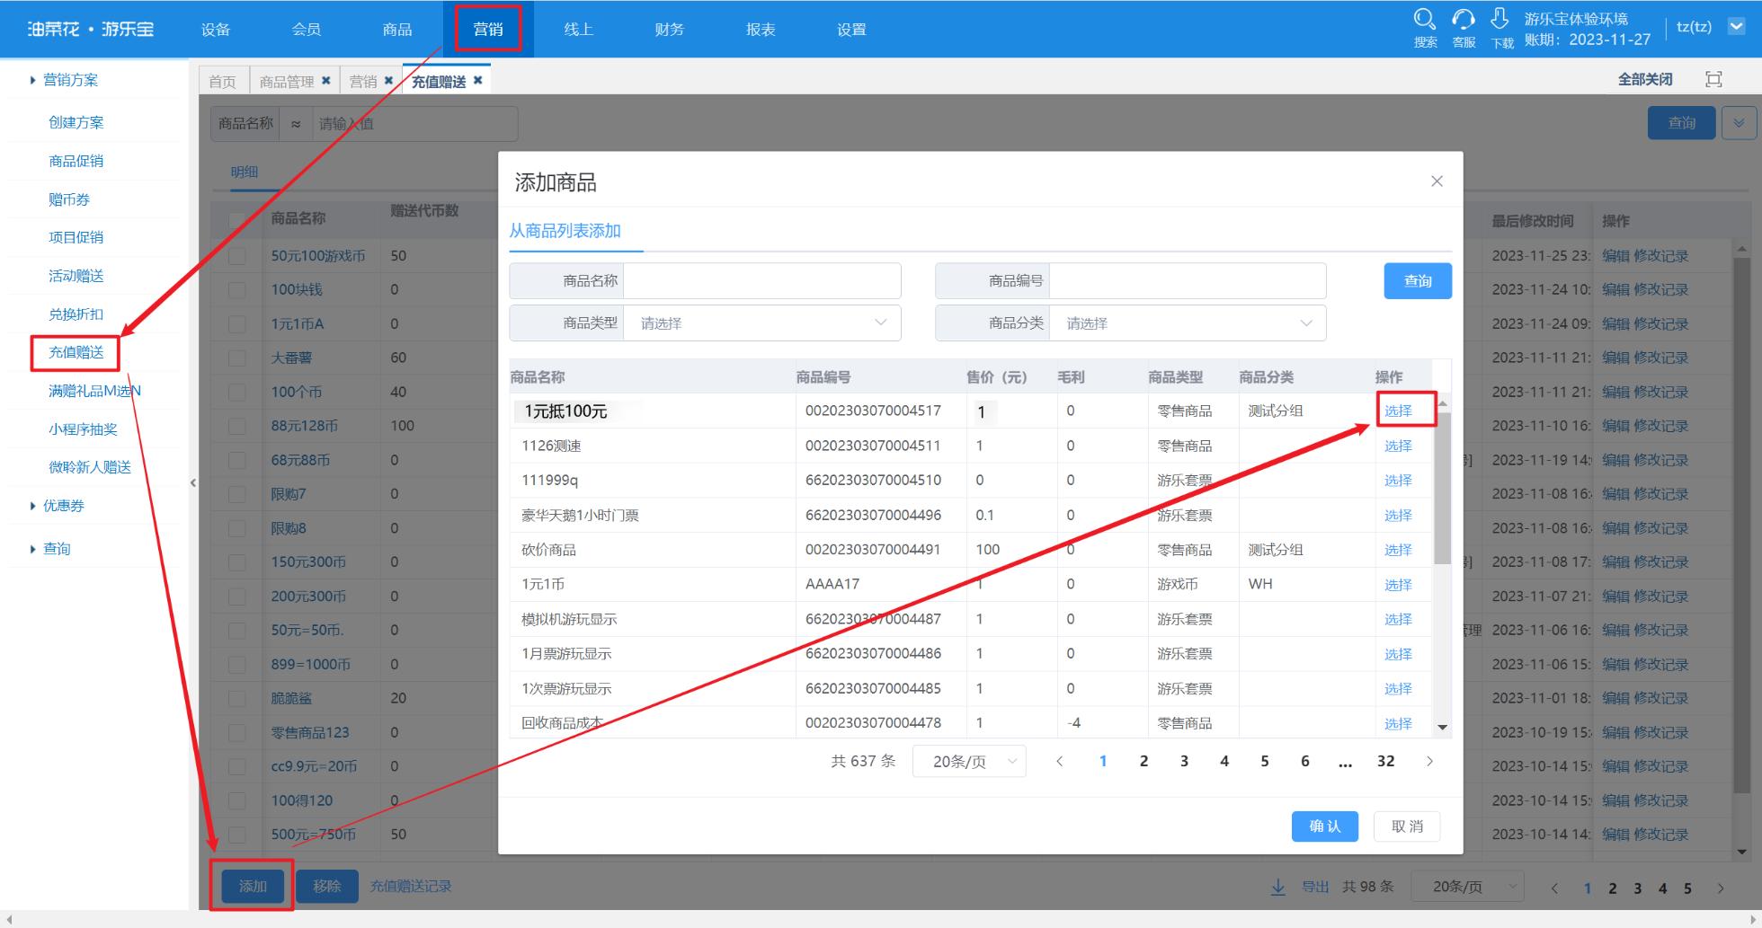Screen dimensions: 1762x928
Task: Open 商品促销 in left sidebar
Action: click(x=76, y=161)
